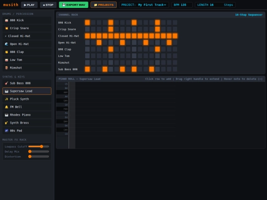Adjust the Delay Mix slider
The width and height of the screenshot is (267, 200).
click(x=39, y=152)
